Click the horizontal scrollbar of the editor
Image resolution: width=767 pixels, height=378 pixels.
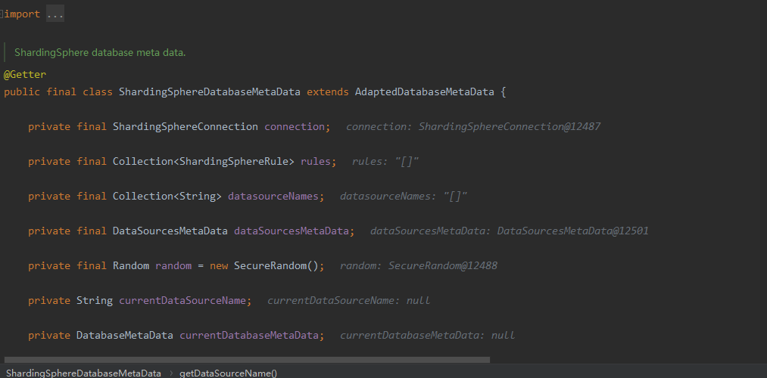tap(247, 359)
